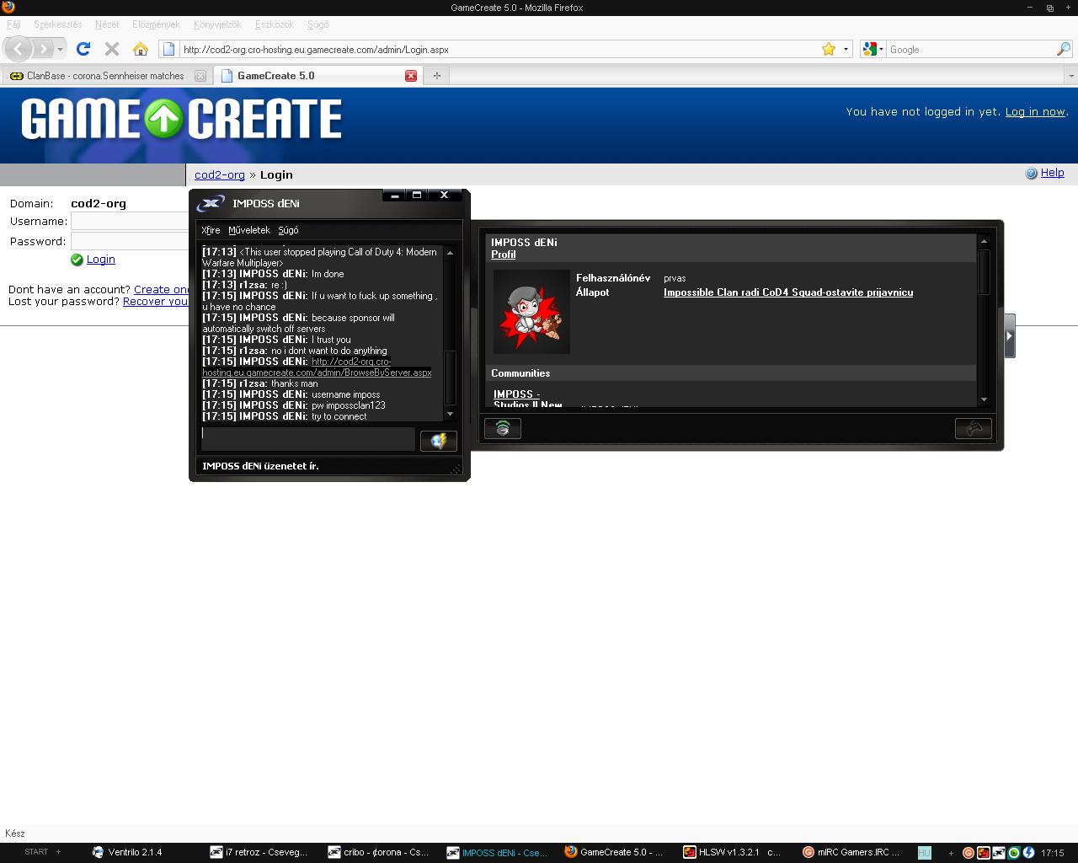The height and width of the screenshot is (863, 1078).
Task: Expand the list all tabs dropdown
Action: click(x=1070, y=76)
